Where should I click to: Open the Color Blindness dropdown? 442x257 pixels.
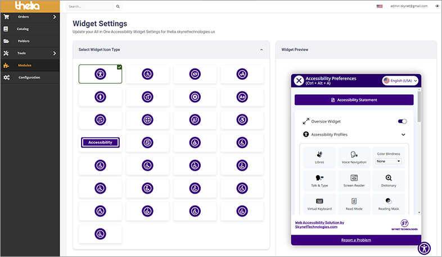[389, 161]
